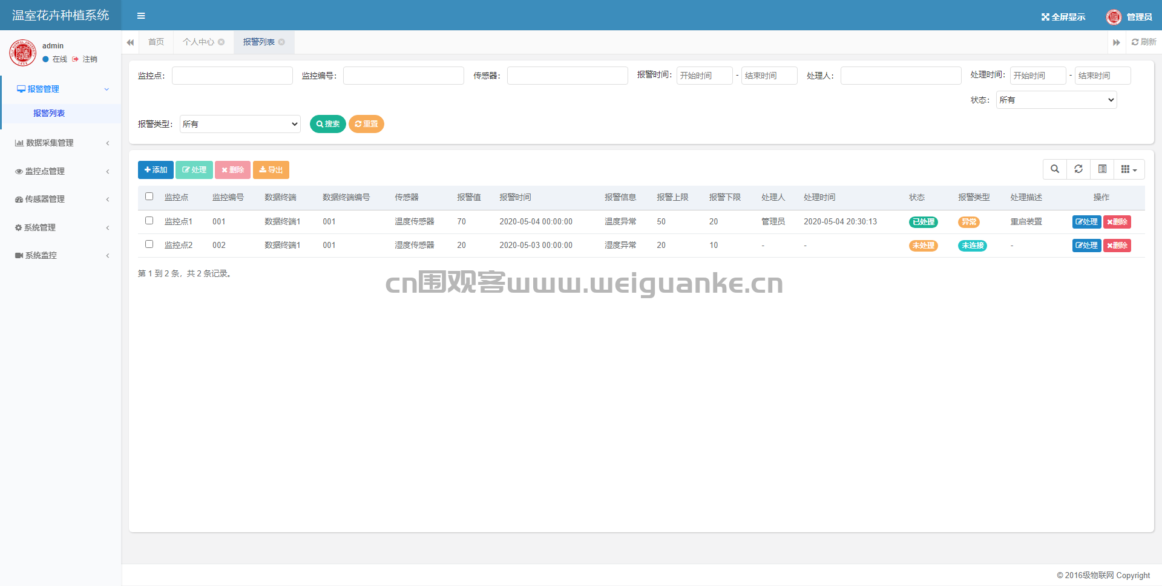Check the select-all header checkbox
1162x586 pixels.
(149, 197)
